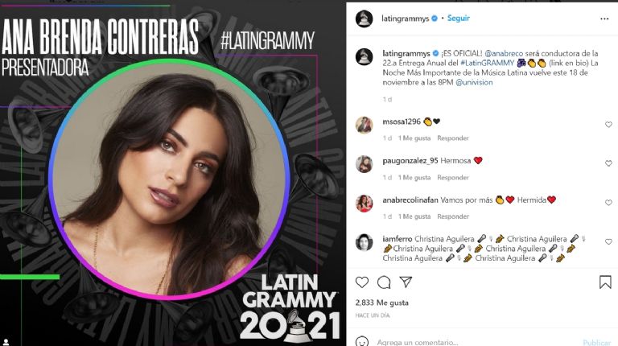Reply to msosa1296 via Responder
The width and height of the screenshot is (618, 346).
click(x=453, y=138)
